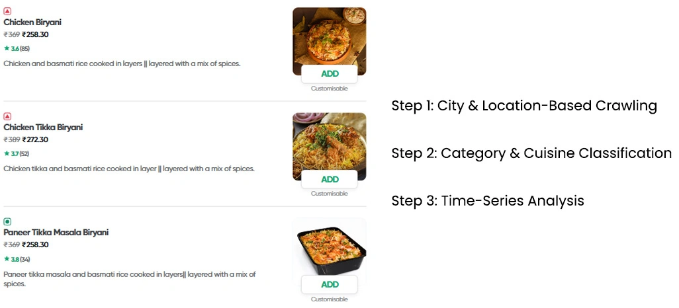Screen dimensions: 679x308
Task: Click the Chicken Tikka Biryani dish title
Action: (x=43, y=128)
